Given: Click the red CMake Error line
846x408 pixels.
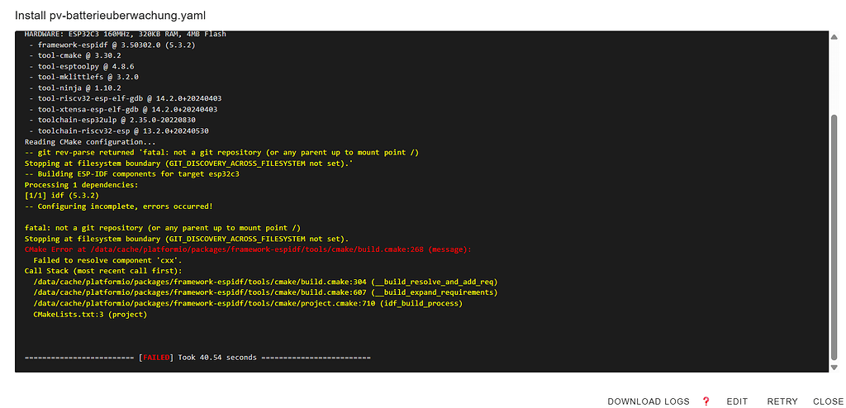Looking at the screenshot, I should click(x=248, y=249).
